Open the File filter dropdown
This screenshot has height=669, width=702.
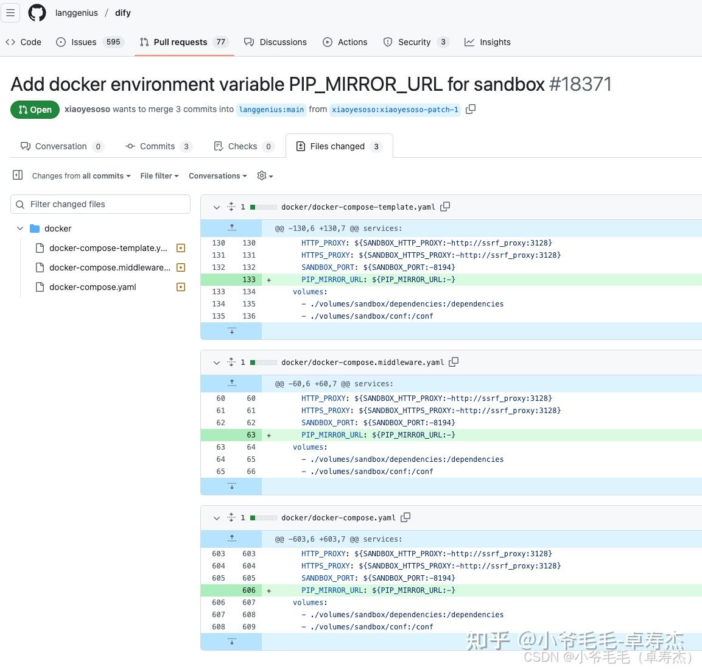(159, 175)
